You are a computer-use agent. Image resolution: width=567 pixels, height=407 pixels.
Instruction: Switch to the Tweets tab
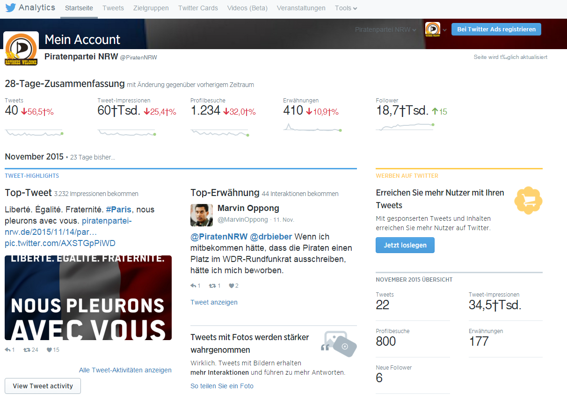(113, 8)
